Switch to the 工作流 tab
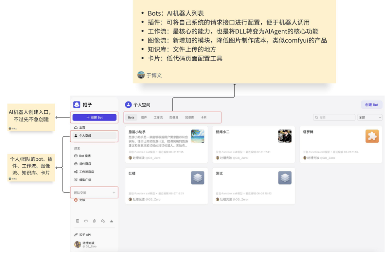The height and width of the screenshot is (256, 392). click(158, 117)
